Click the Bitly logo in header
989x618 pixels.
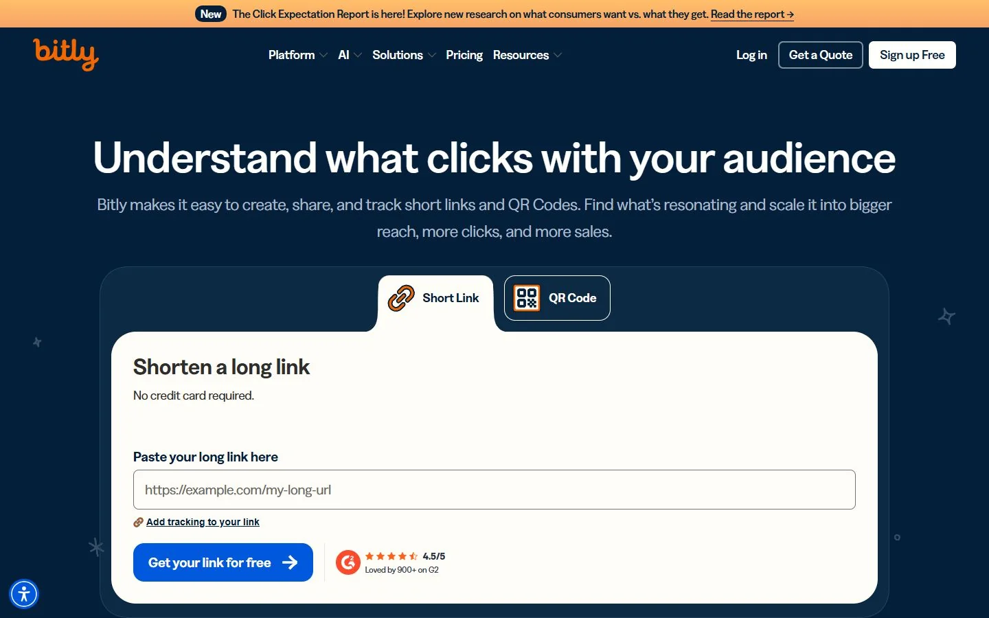coord(66,54)
